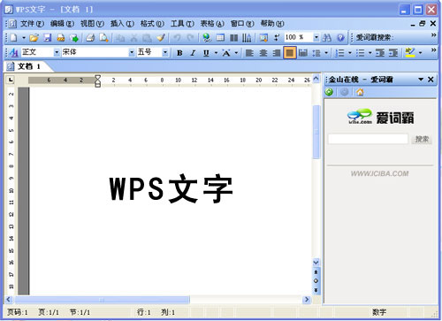Open the 格式 (Format) menu
The width and height of the screenshot is (442, 321).
(152, 23)
